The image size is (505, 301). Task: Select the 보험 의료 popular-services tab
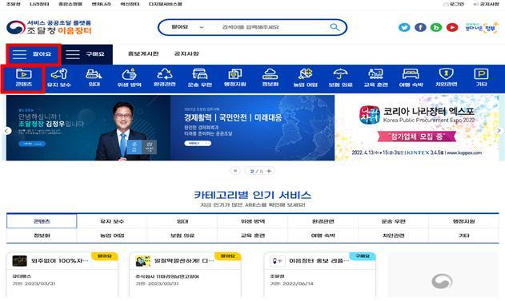tap(182, 236)
